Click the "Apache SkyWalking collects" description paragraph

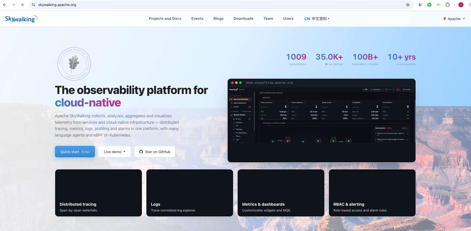[117, 126]
